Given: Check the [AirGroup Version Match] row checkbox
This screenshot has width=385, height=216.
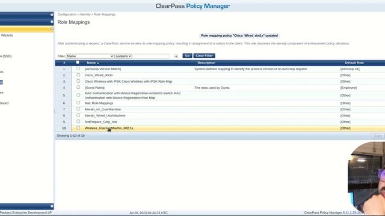Looking at the screenshot, I should pyautogui.click(x=78, y=68).
